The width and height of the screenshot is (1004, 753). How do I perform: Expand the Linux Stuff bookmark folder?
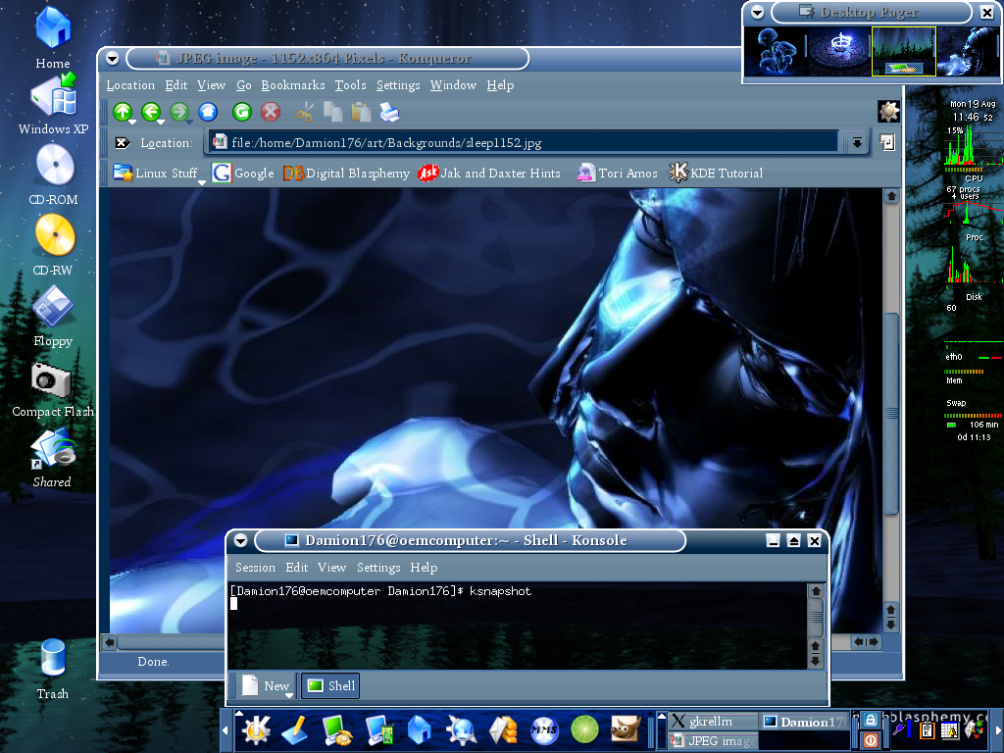click(x=156, y=173)
